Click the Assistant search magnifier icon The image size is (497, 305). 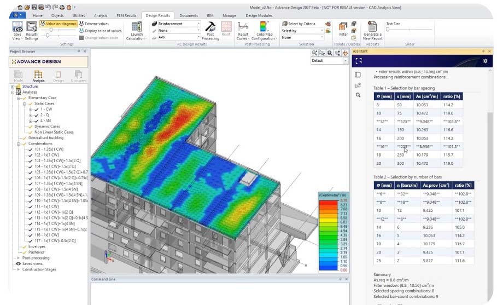[358, 95]
